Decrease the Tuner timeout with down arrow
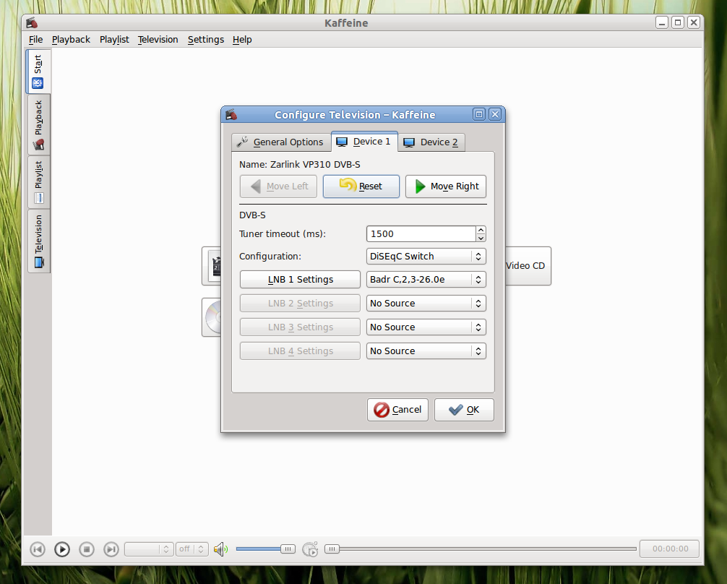 (x=481, y=238)
